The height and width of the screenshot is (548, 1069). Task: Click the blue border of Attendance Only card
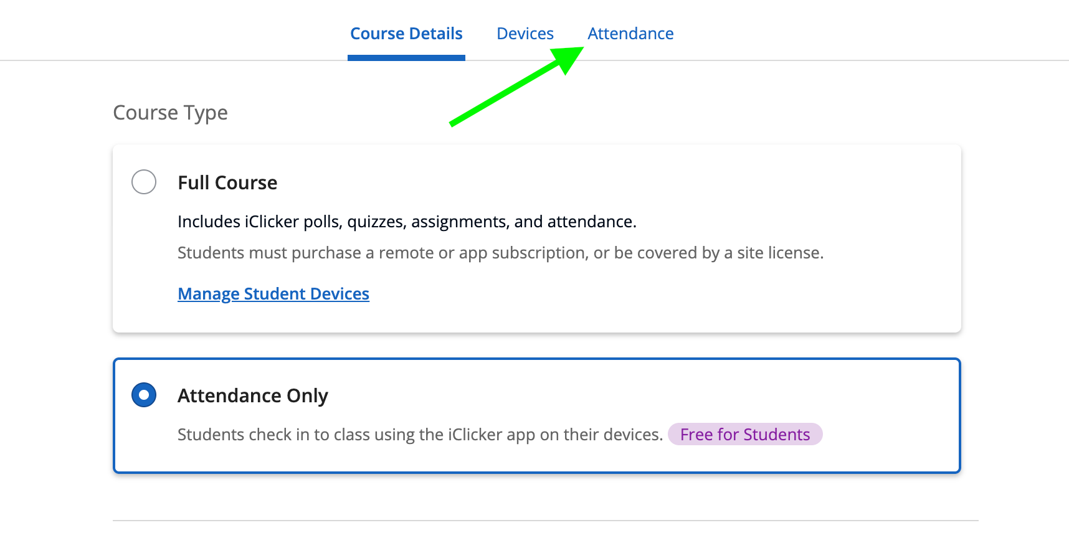[536, 359]
